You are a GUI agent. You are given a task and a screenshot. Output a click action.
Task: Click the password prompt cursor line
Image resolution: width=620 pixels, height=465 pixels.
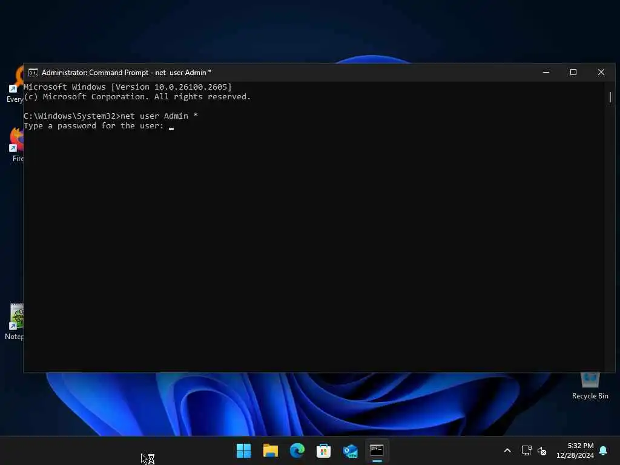point(99,126)
